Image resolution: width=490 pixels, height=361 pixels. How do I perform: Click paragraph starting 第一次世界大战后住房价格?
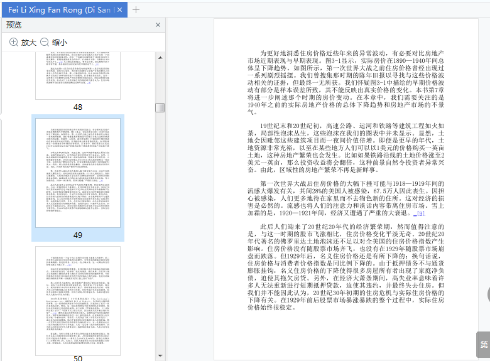346,198
